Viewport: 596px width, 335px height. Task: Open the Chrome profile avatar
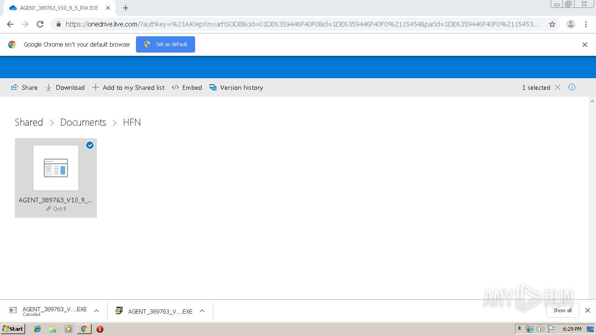(x=571, y=24)
